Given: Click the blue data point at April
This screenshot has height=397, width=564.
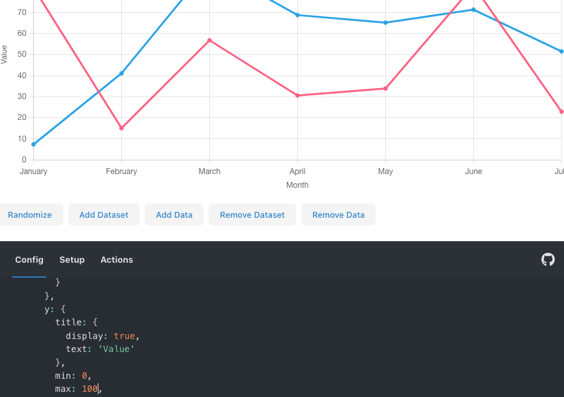Looking at the screenshot, I should (x=297, y=15).
